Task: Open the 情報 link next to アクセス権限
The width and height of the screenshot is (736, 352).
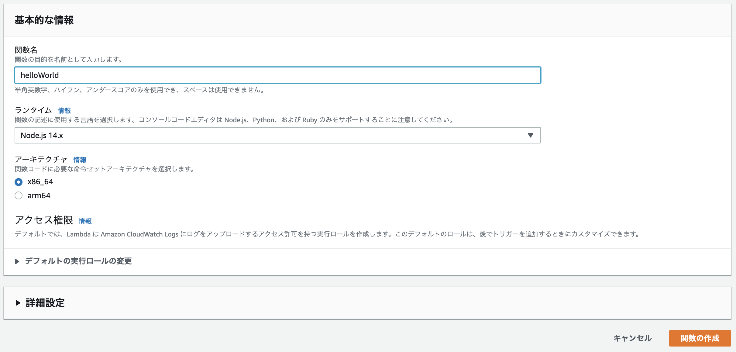Action: point(85,221)
